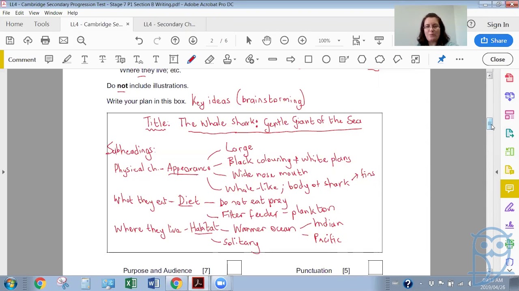The width and height of the screenshot is (519, 291).
Task: Select the Polygon shape tool
Action: point(362,59)
